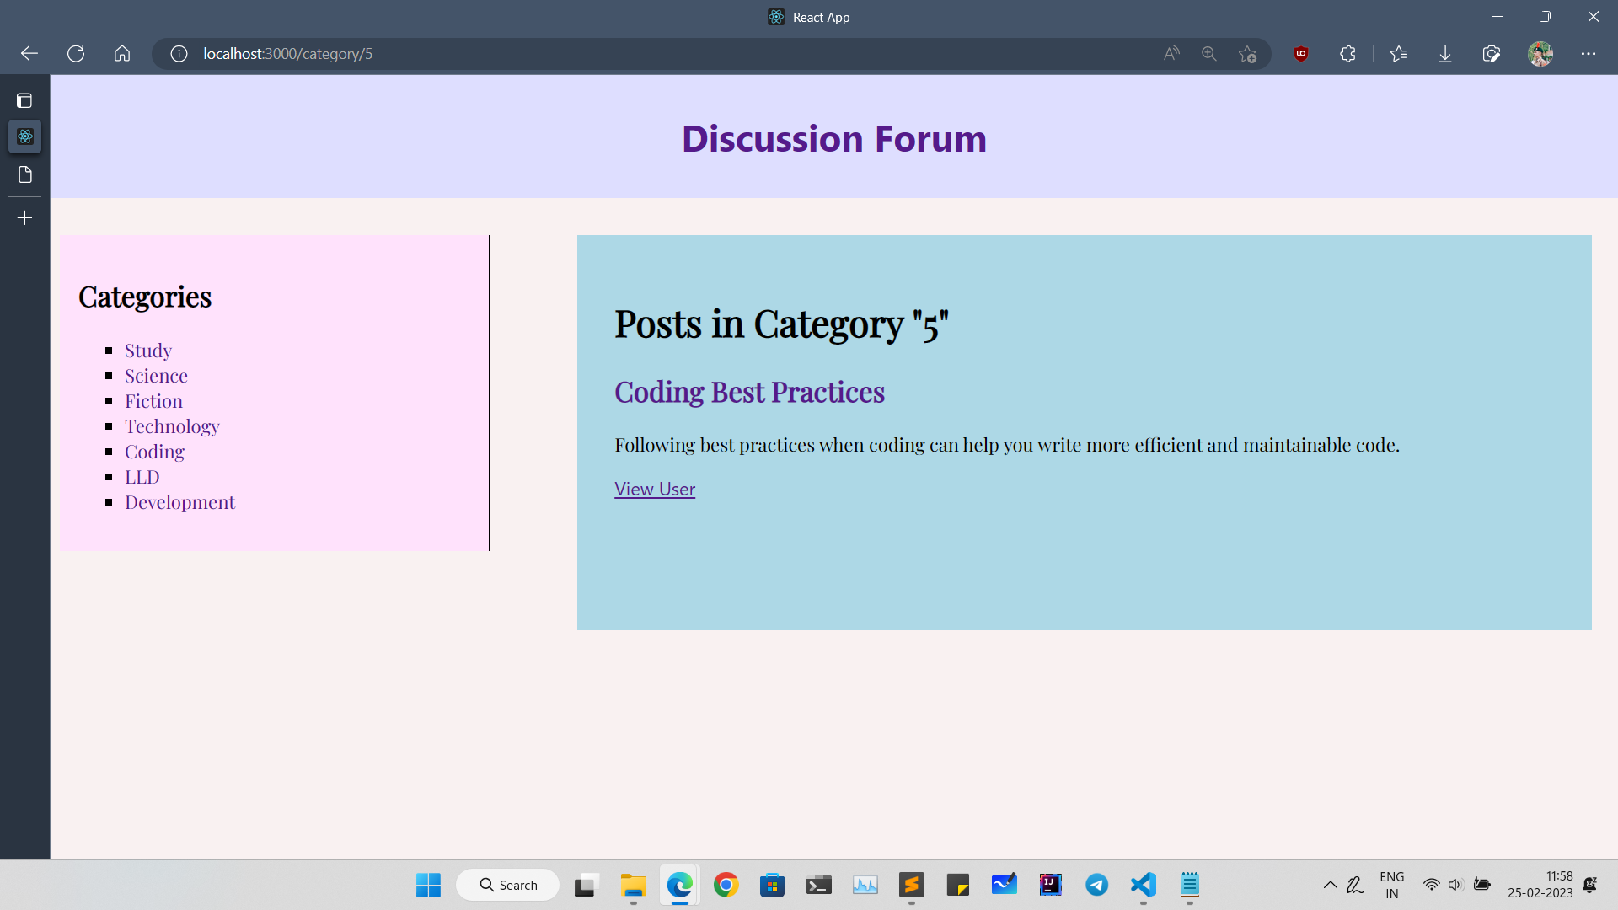Add a new item to the sidebar with the plus
Screen dimensions: 1618x910
point(24,217)
